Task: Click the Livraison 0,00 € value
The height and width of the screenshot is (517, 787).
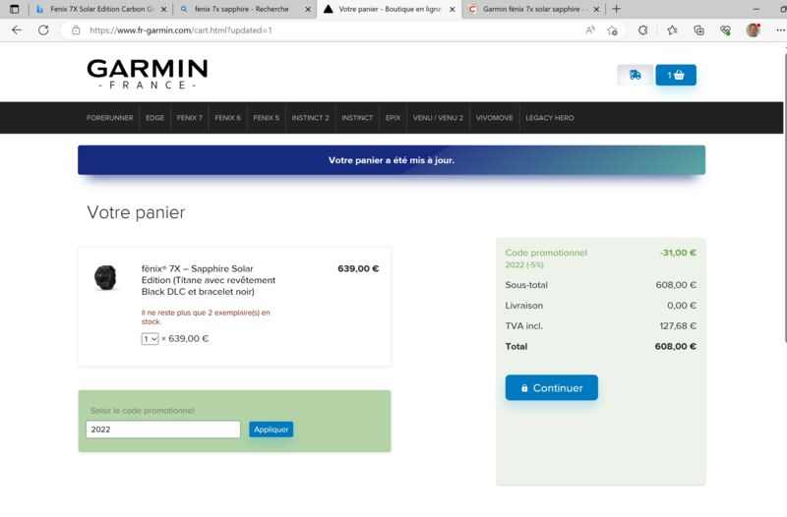Action: 682,306
